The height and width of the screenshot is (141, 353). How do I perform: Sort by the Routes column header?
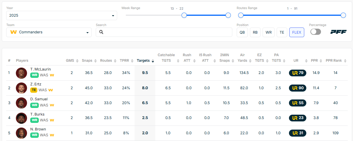pyautogui.click(x=106, y=61)
